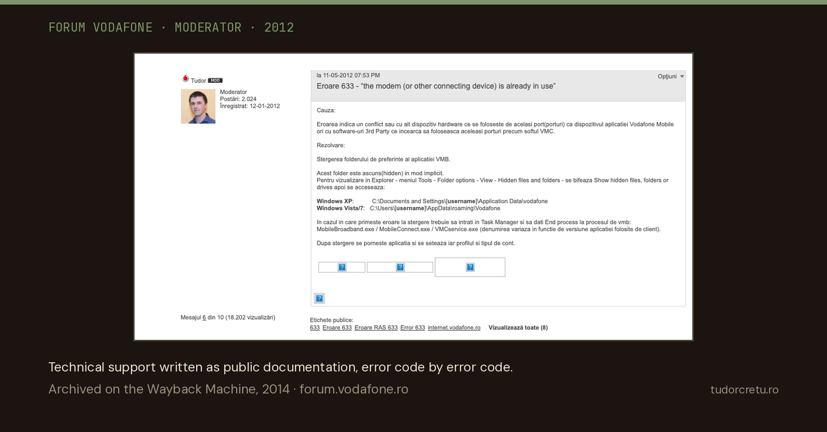Viewport: 827px width, 432px height.
Task: Click Vizualizează toate (8) tags
Action: pos(518,327)
